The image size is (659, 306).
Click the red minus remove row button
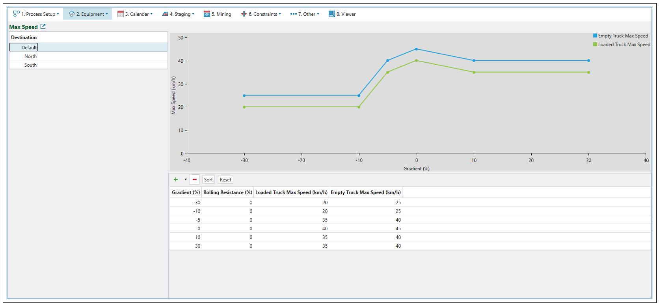pos(195,179)
